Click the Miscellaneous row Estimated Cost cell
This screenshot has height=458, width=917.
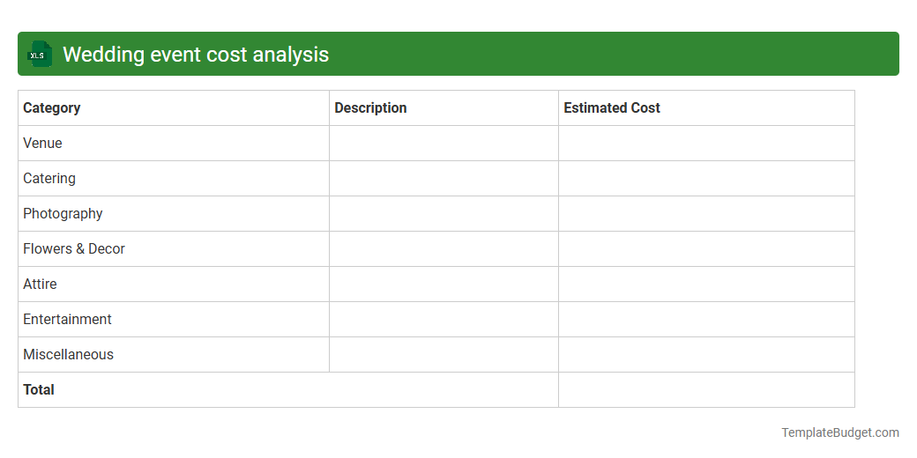(706, 355)
